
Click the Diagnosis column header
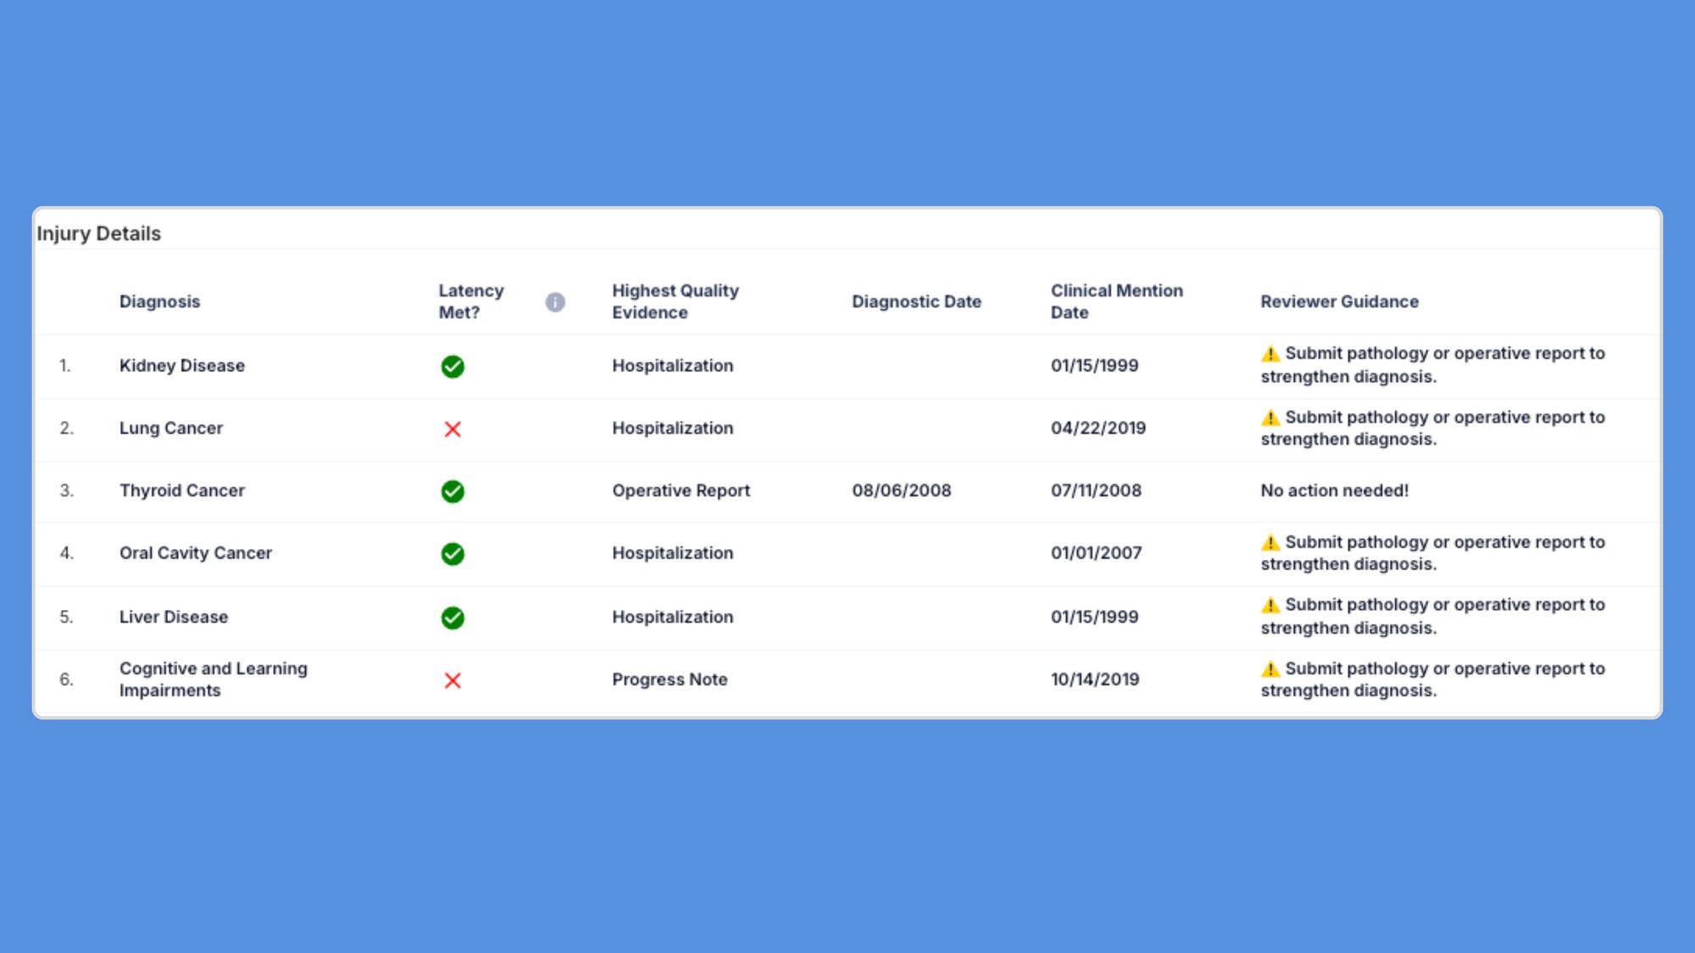[x=160, y=301]
